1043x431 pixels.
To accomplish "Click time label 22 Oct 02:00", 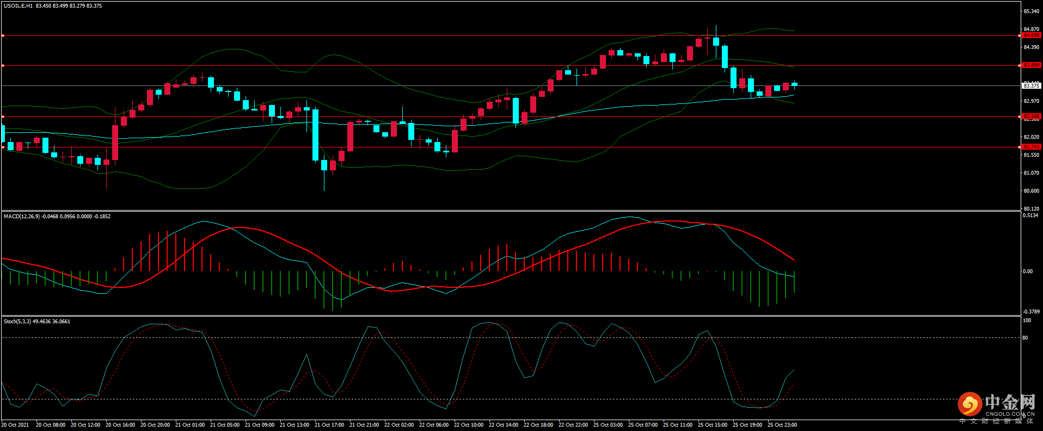I will coord(399,425).
